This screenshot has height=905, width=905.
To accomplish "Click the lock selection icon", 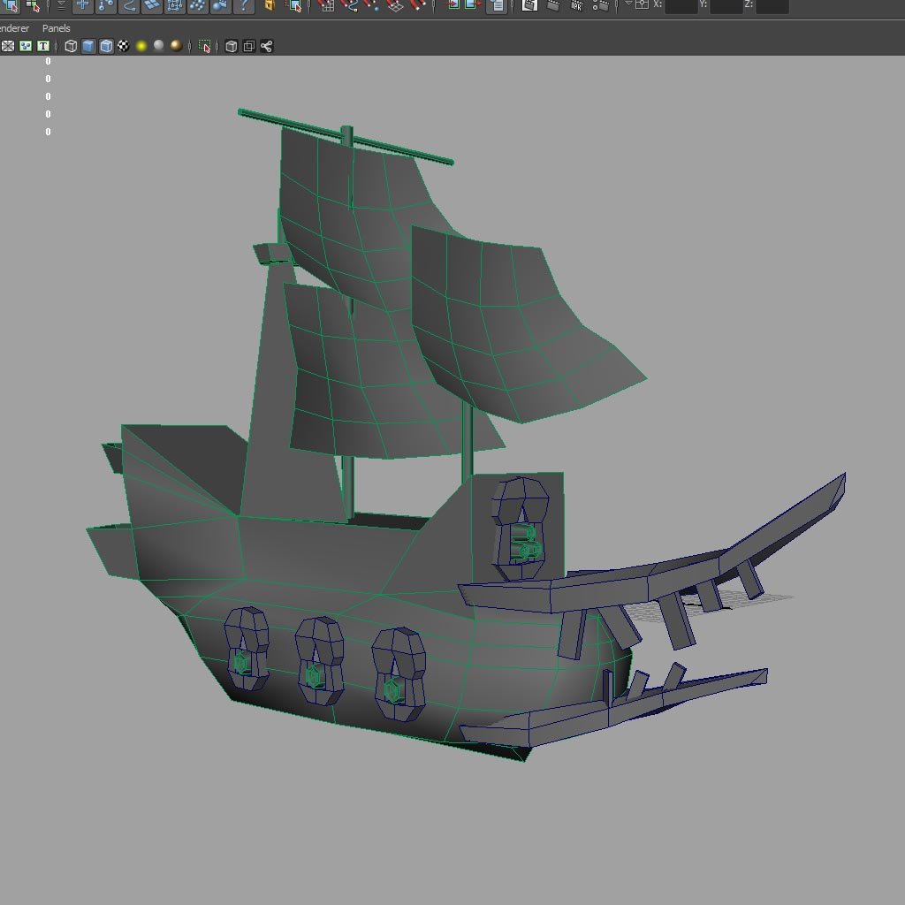I will click(x=270, y=7).
